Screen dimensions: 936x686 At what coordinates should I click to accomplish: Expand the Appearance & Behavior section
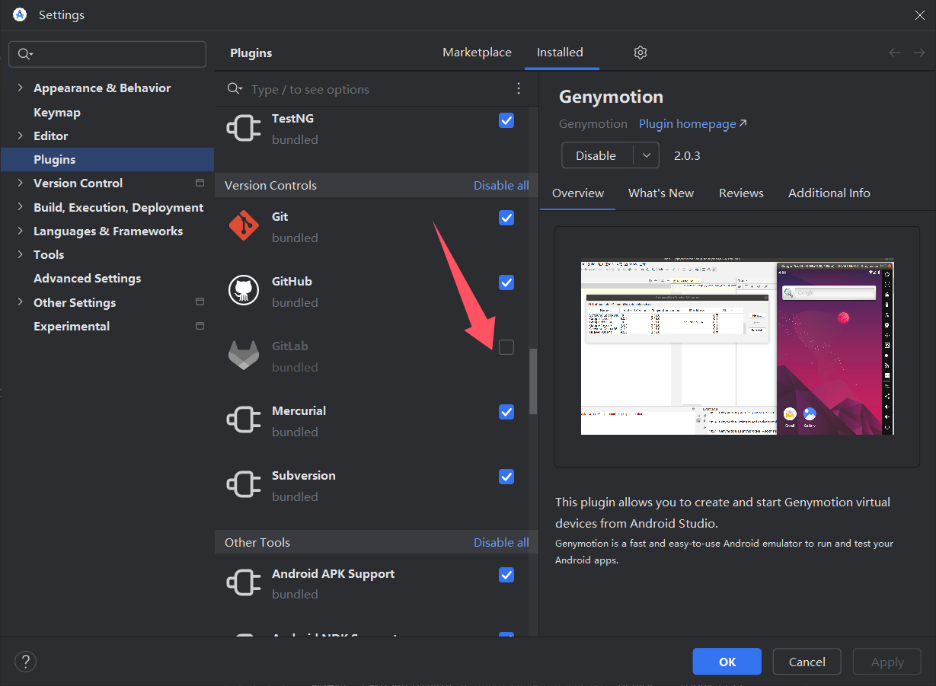[x=21, y=88]
